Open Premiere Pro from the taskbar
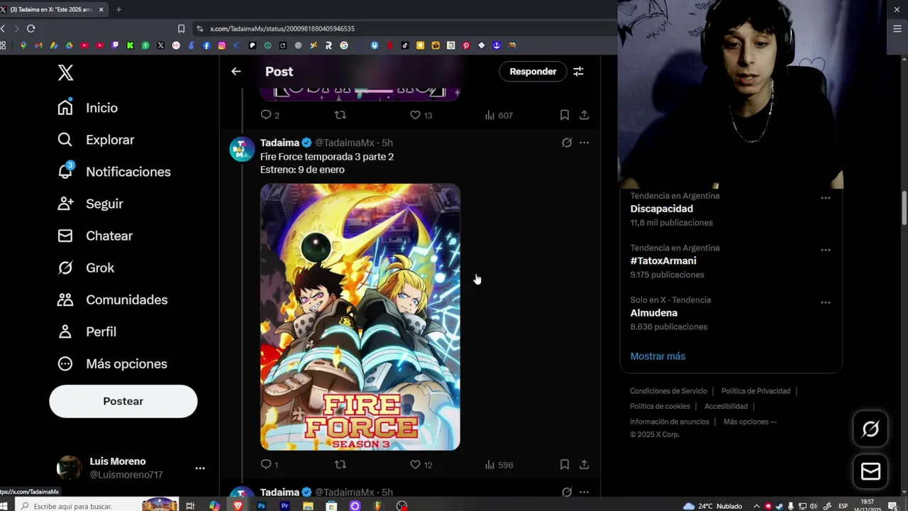This screenshot has width=908, height=511. [285, 506]
